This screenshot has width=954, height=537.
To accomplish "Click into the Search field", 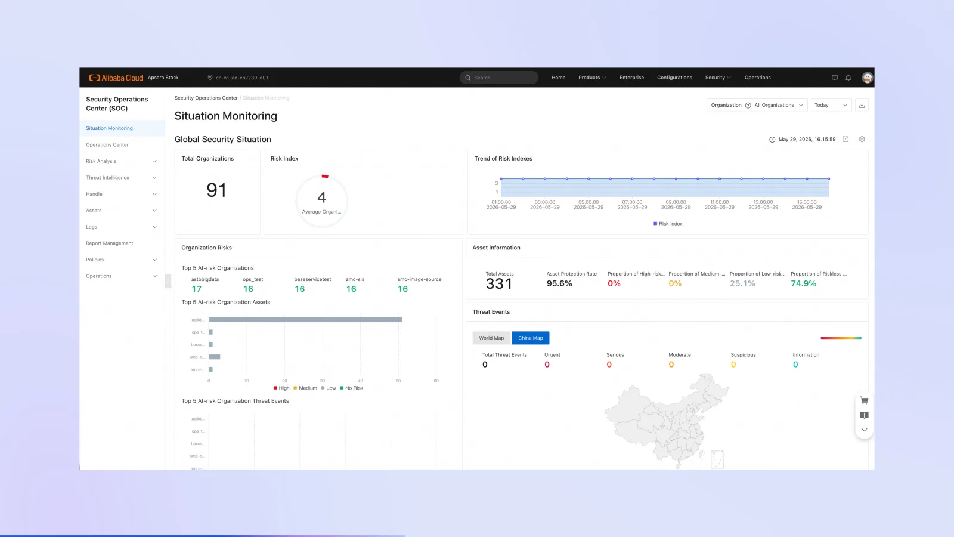I will (x=499, y=78).
